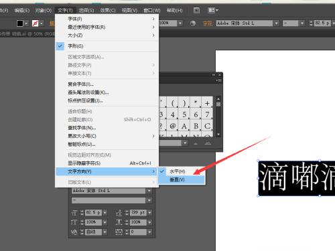Select the checked 水平(H) orientation

pos(182,171)
